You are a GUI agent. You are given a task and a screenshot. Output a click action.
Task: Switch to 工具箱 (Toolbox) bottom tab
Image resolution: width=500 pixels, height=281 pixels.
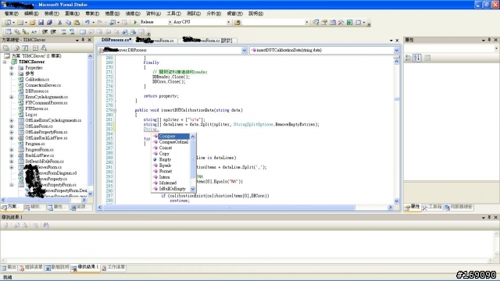(432, 207)
